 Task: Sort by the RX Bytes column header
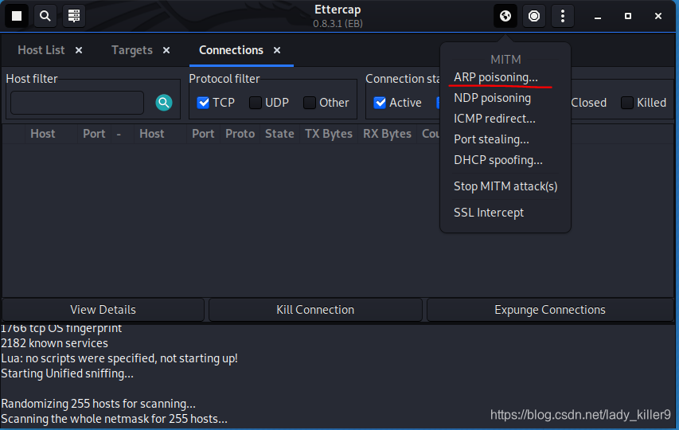387,134
